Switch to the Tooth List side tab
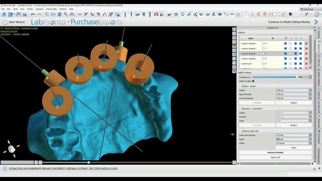The width and height of the screenshot is (322, 181). point(319,62)
